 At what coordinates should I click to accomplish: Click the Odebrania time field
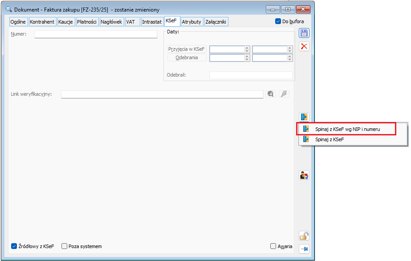coord(270,57)
